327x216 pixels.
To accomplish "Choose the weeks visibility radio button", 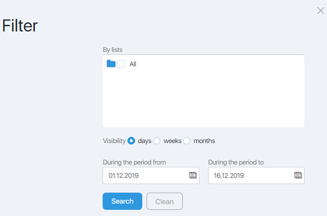I will click(157, 141).
